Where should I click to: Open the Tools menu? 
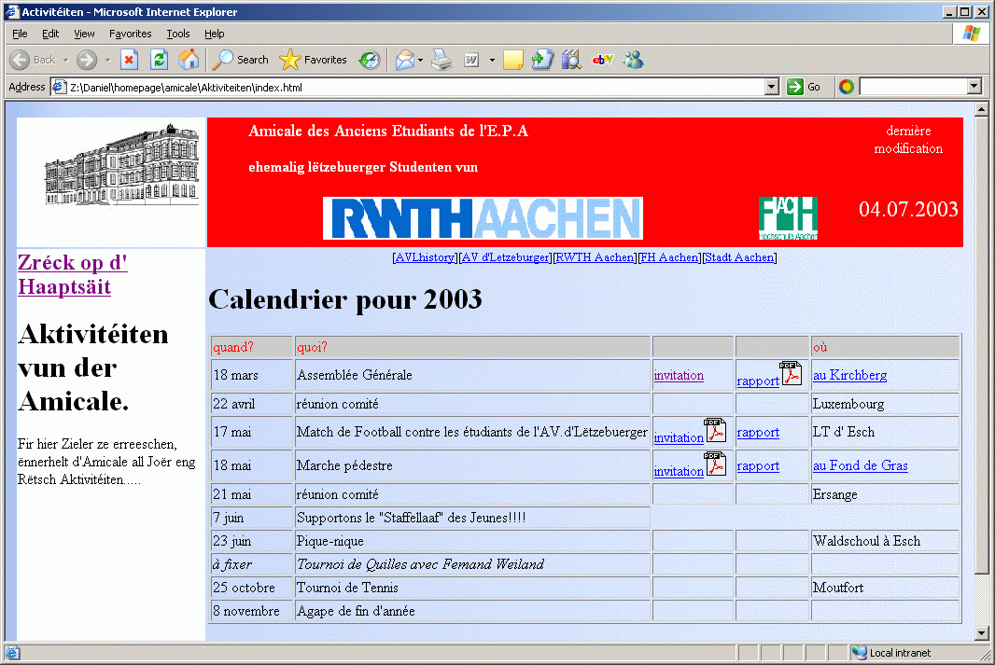tap(177, 34)
